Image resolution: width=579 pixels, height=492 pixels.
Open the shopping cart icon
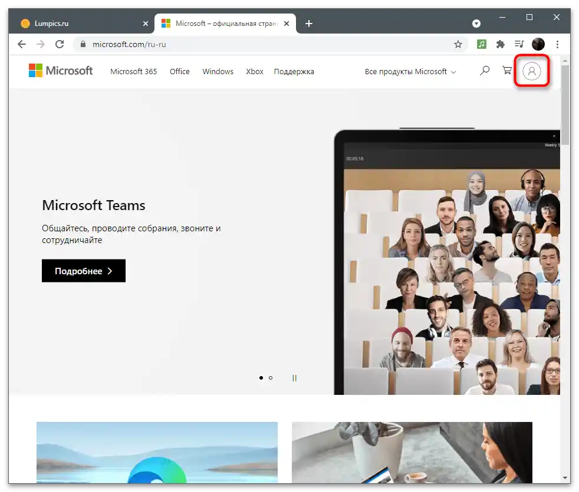click(x=507, y=70)
